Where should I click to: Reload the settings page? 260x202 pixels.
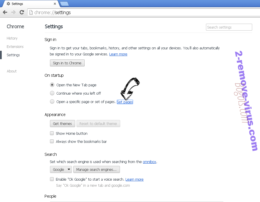[22, 12]
